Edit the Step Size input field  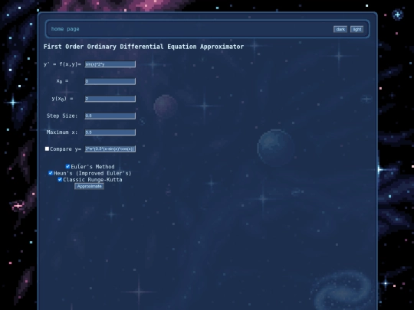[110, 116]
